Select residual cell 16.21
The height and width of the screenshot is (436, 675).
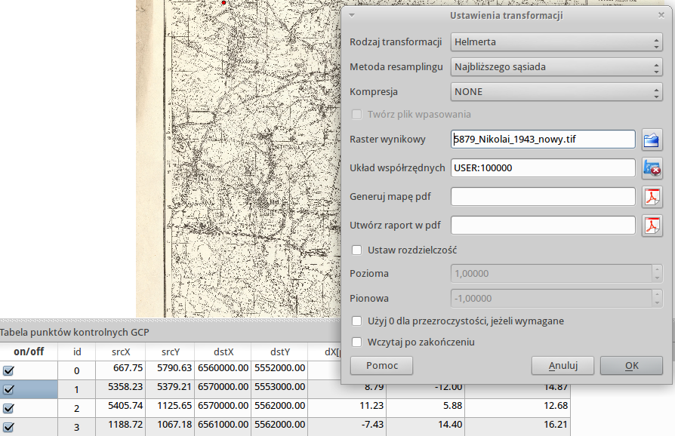[x=517, y=427]
